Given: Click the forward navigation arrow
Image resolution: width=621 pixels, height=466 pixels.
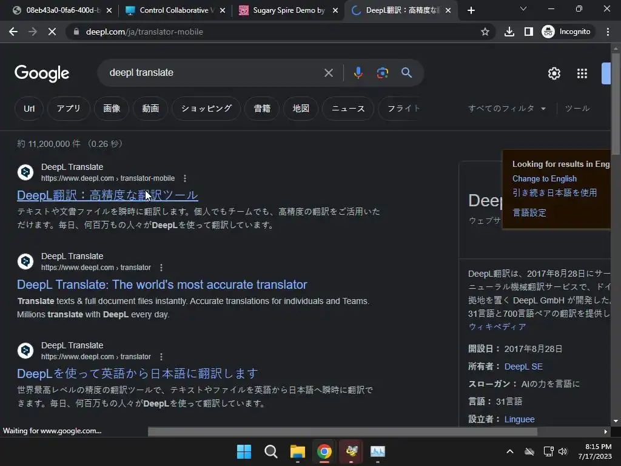Looking at the screenshot, I should pyautogui.click(x=33, y=32).
